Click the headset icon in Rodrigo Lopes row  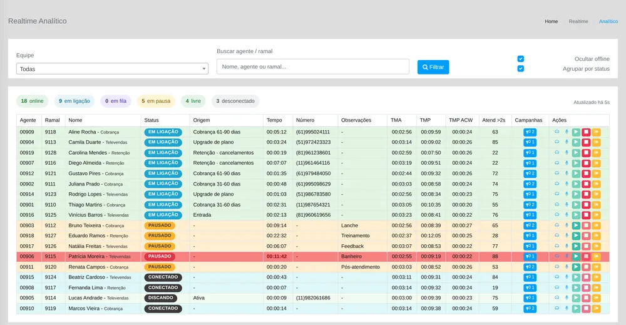[557, 194]
